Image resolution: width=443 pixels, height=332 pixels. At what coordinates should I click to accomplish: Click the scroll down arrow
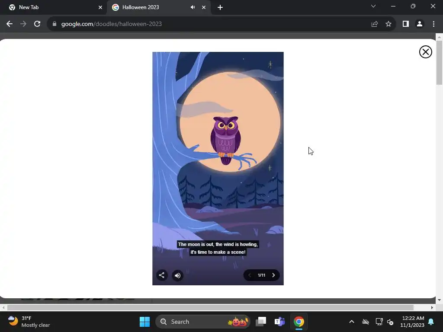point(439,300)
